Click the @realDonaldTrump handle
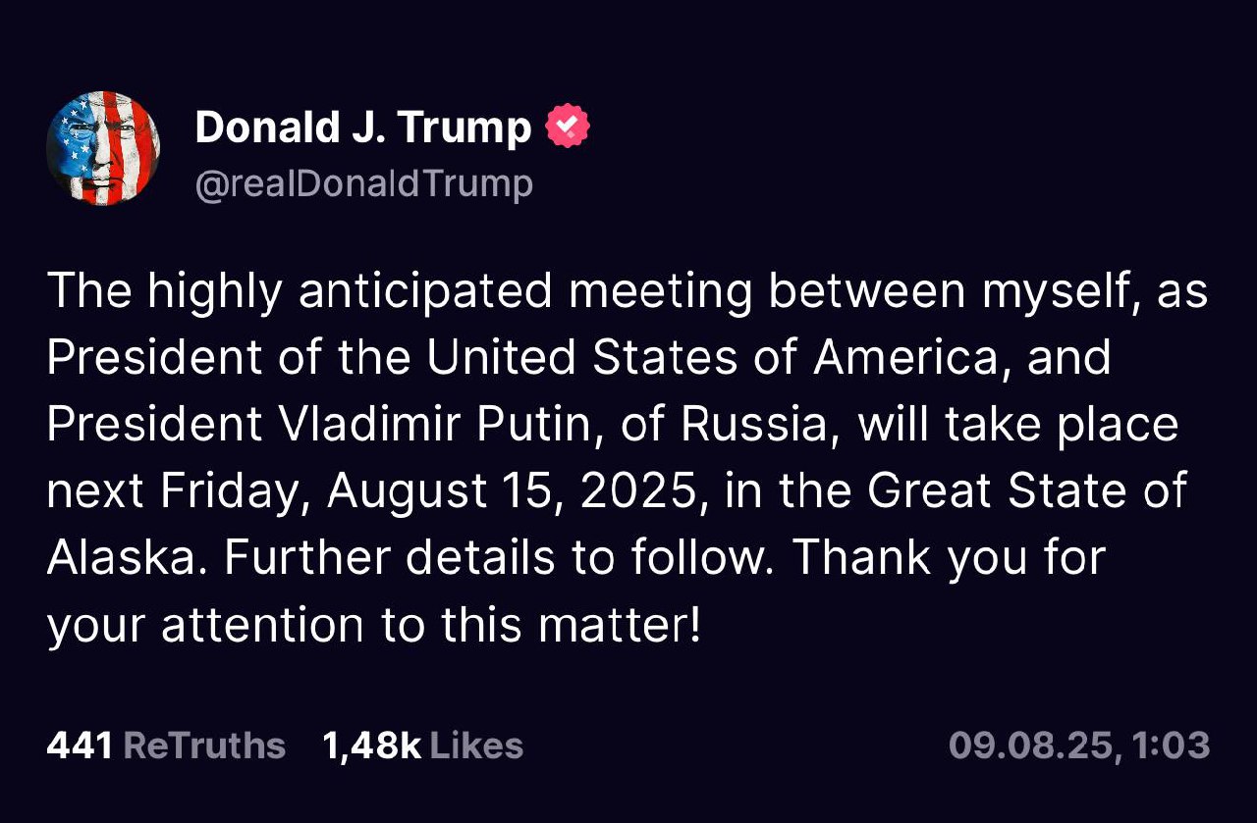 (363, 183)
